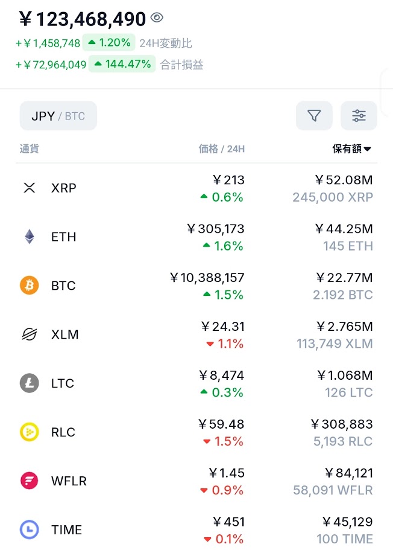Click the blue TIME clock icon
Screen dimensions: 393x550
click(29, 530)
